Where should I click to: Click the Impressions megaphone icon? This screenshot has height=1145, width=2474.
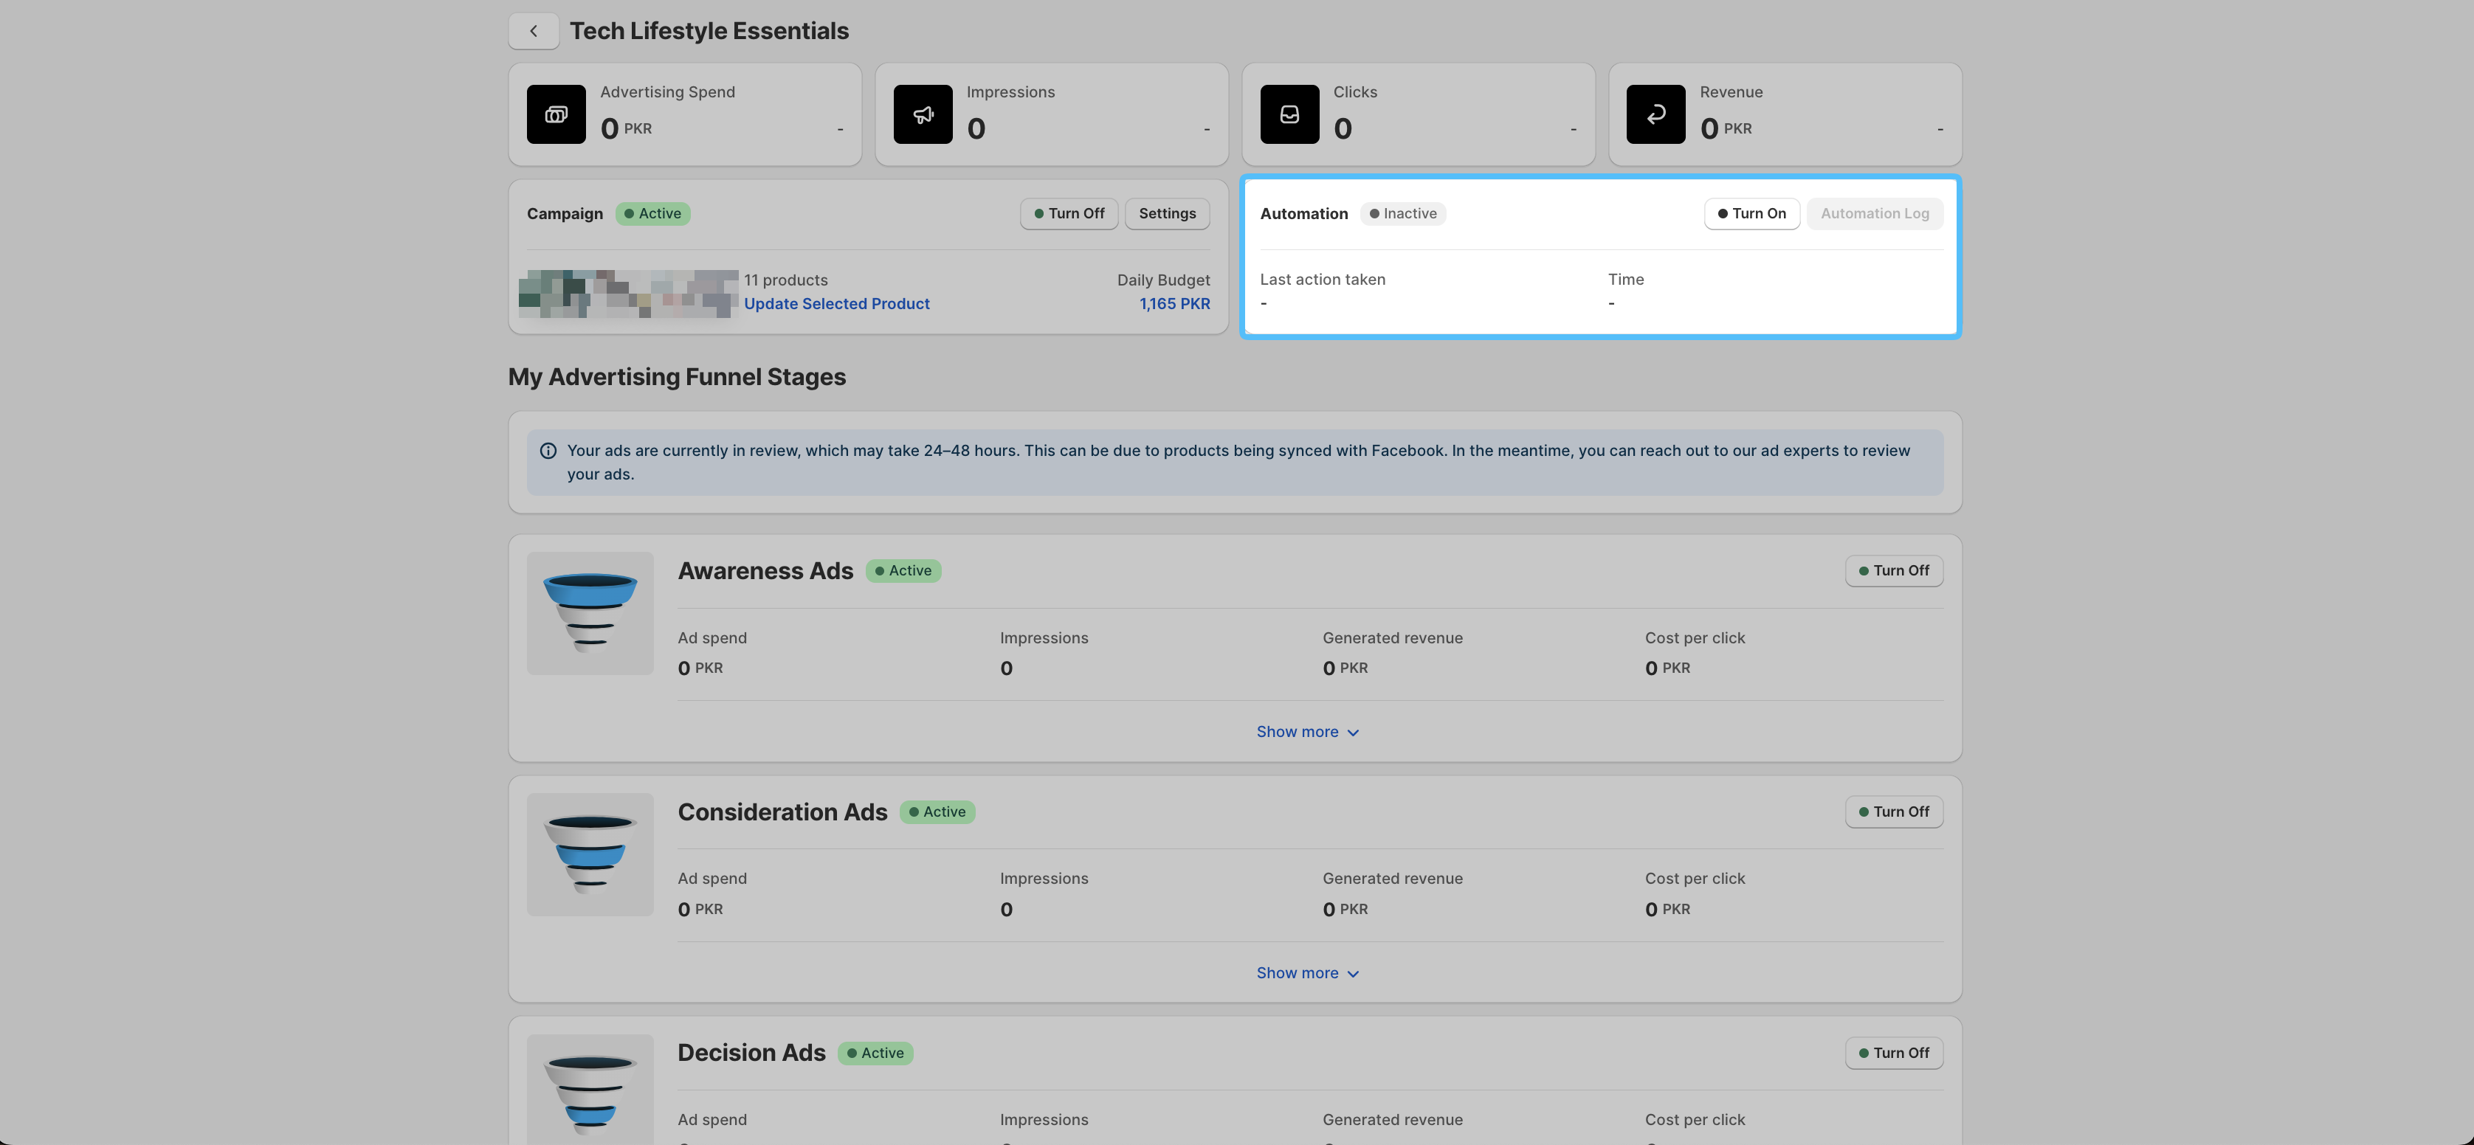923,114
